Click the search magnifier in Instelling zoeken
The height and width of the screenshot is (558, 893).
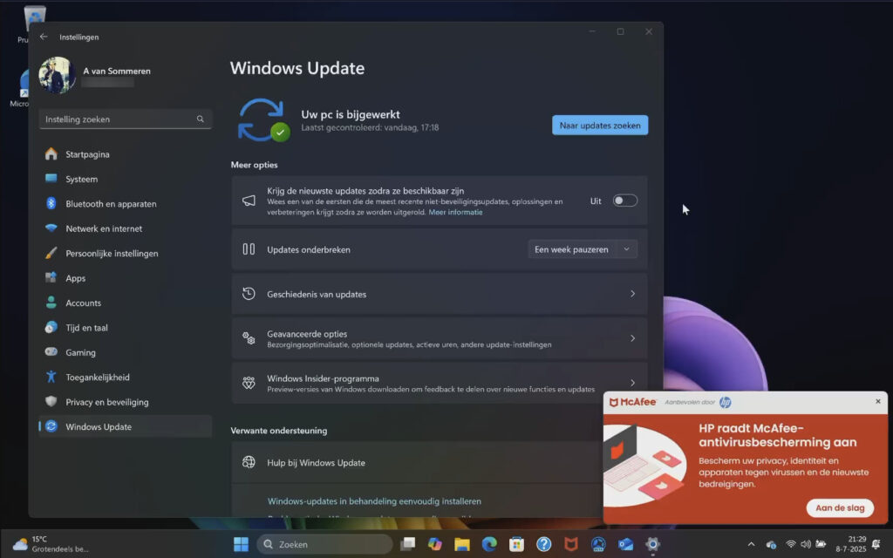click(x=201, y=119)
